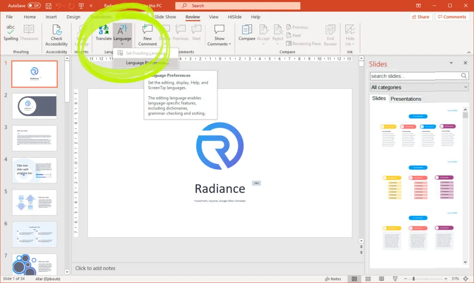
Task: Run the Spelling check
Action: click(11, 33)
